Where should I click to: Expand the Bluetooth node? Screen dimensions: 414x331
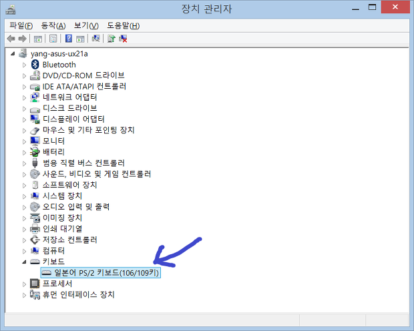coord(24,65)
